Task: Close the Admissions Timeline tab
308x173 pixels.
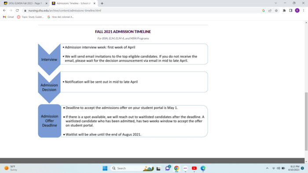Action: [95, 4]
